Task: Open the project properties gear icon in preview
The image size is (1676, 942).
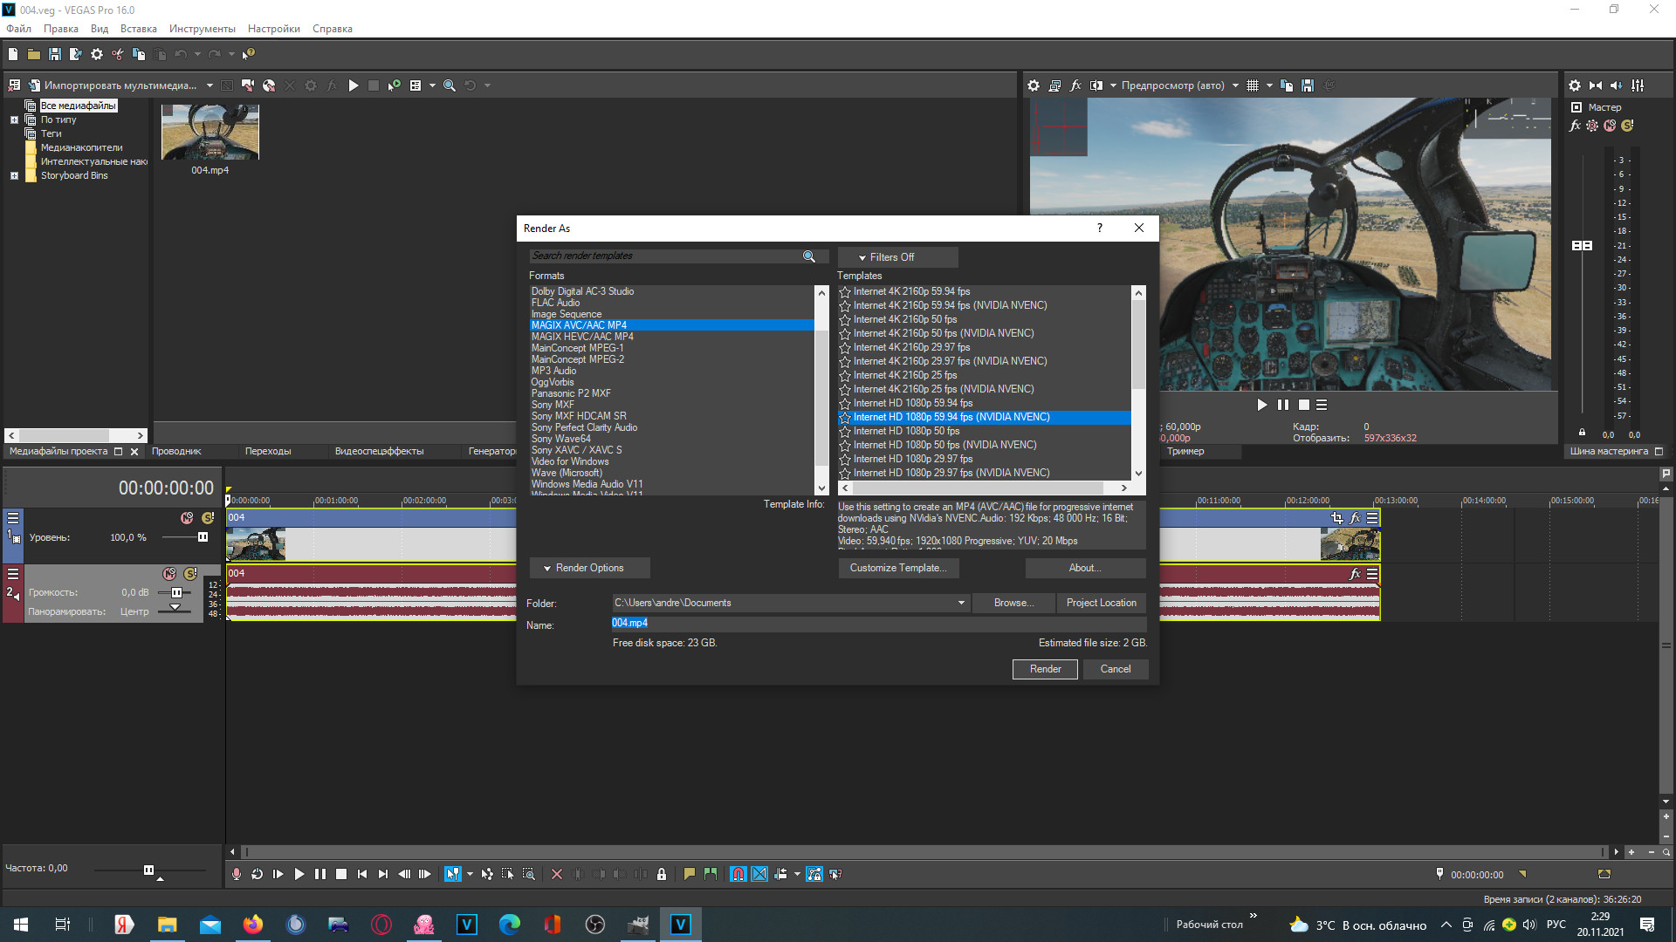Action: point(1034,85)
